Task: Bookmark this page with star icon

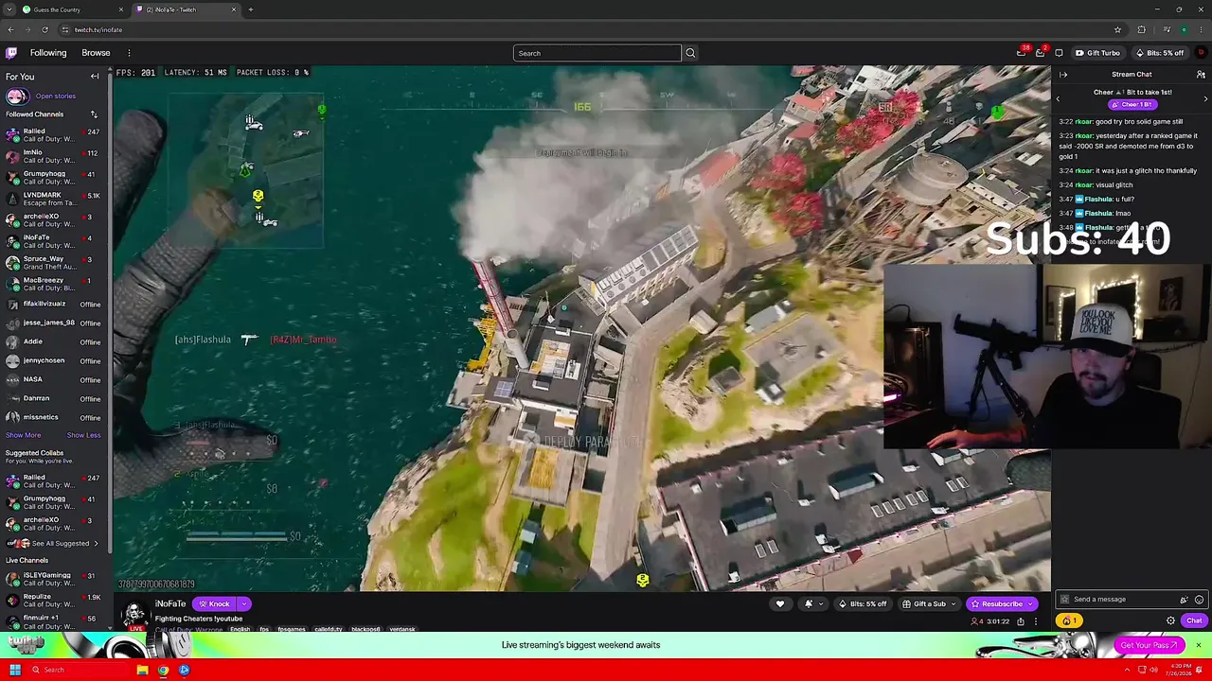Action: pos(1117,29)
